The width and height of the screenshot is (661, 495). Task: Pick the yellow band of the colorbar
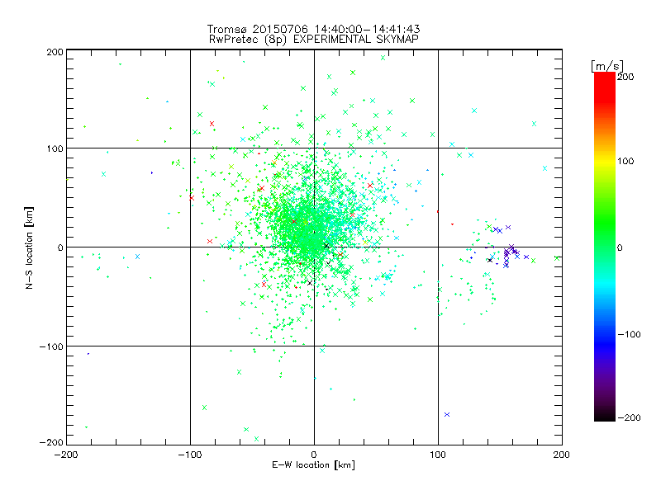pyautogui.click(x=605, y=162)
